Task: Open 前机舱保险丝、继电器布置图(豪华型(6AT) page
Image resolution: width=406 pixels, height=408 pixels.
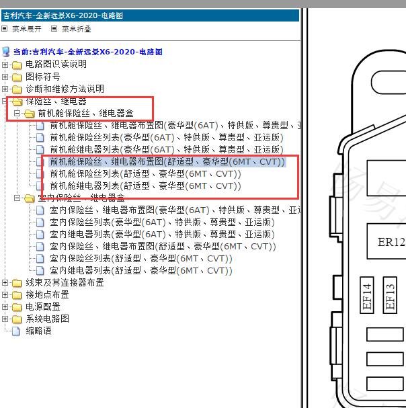Action: pyautogui.click(x=175, y=125)
